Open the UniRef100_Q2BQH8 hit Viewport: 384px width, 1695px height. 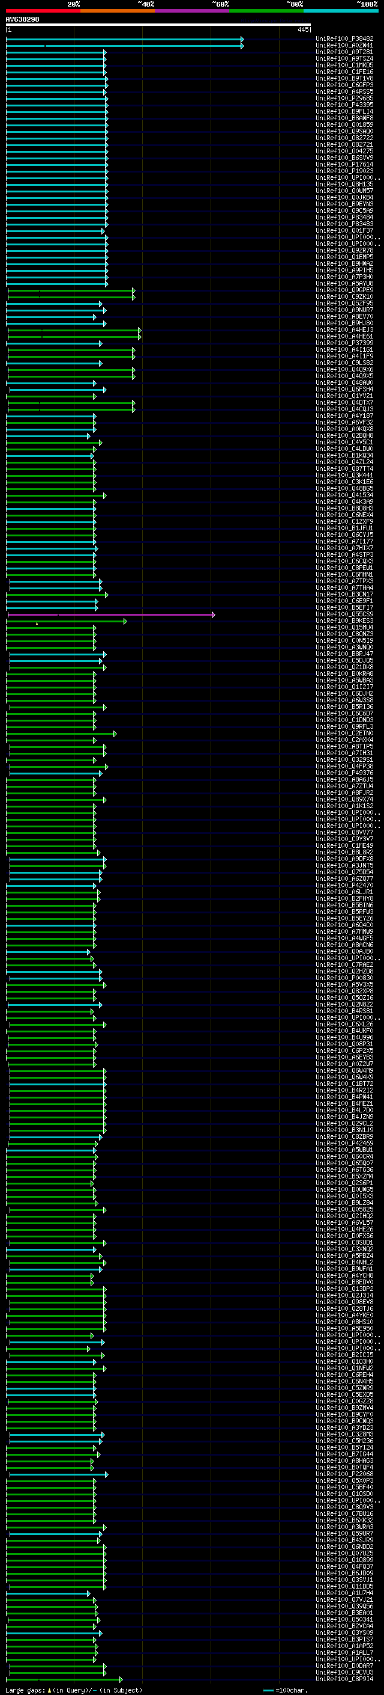tap(344, 435)
